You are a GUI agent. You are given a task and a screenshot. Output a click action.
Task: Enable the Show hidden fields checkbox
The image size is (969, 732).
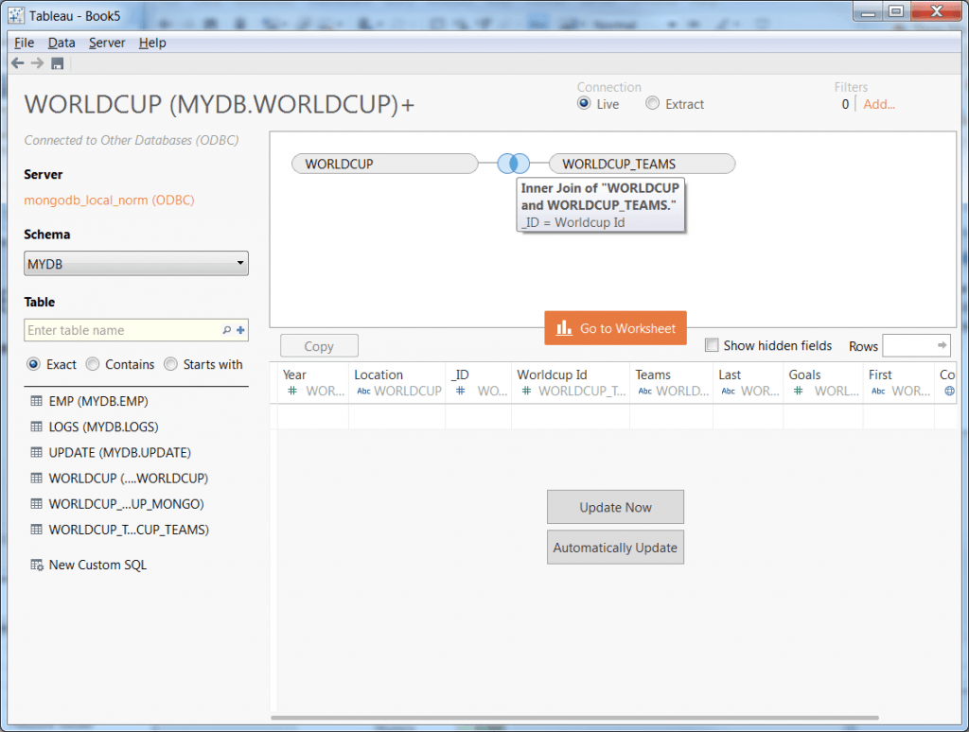[x=712, y=345]
